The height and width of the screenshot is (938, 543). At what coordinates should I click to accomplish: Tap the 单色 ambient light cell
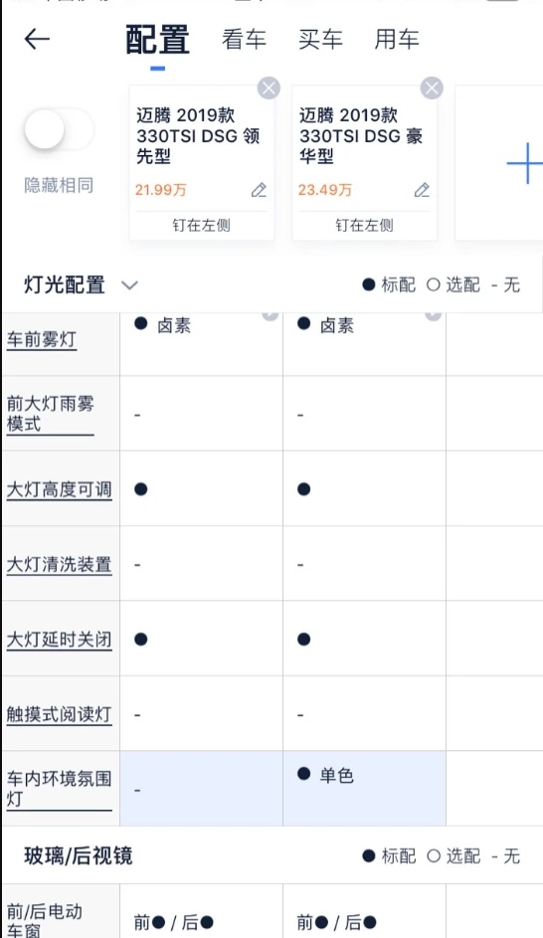coord(364,789)
